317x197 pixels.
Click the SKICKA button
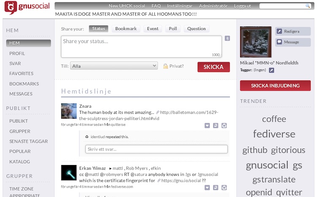[214, 67]
